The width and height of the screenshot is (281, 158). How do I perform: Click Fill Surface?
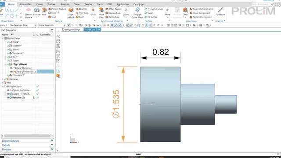click(x=151, y=17)
